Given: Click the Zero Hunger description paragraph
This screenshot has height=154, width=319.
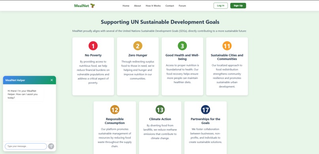Looking at the screenshot, I should tap(138, 70).
